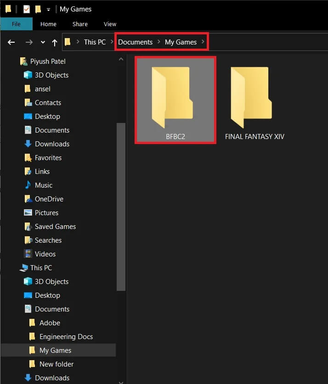Open Desktop under Piyush Patel
Image resolution: width=328 pixels, height=384 pixels.
(47, 117)
